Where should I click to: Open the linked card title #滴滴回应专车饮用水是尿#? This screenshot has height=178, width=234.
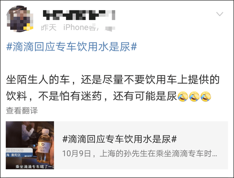(120, 139)
